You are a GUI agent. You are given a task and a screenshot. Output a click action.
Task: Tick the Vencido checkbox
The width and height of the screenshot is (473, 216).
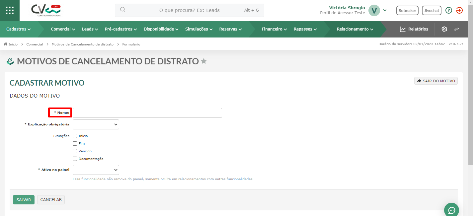[x=75, y=151]
